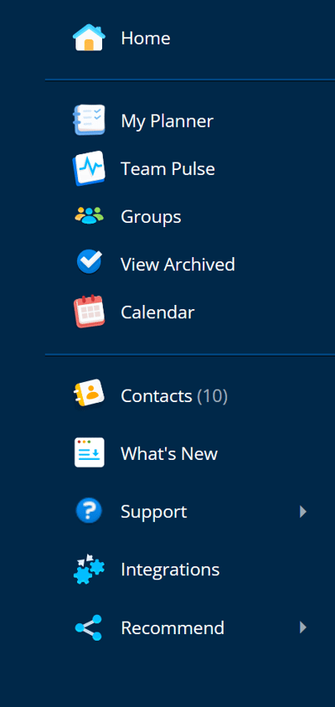This screenshot has height=707, width=335.
Task: Expand the Support submenu arrow
Action: (303, 511)
